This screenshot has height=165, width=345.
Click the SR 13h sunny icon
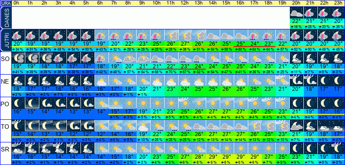click(199, 148)
